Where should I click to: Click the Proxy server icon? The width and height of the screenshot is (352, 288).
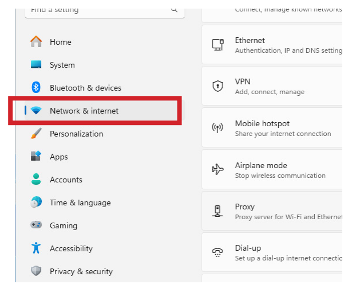click(x=217, y=211)
